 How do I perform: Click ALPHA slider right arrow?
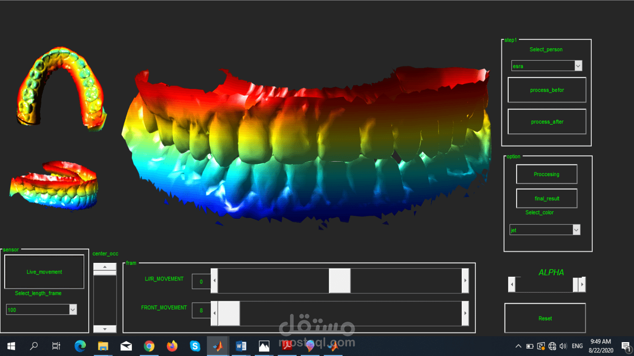582,285
